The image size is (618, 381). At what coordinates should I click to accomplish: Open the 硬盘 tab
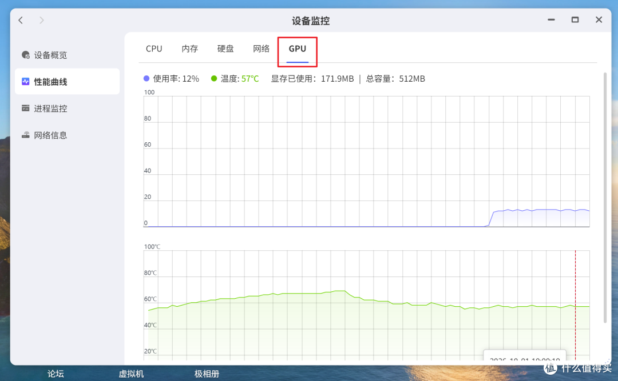pyautogui.click(x=225, y=49)
